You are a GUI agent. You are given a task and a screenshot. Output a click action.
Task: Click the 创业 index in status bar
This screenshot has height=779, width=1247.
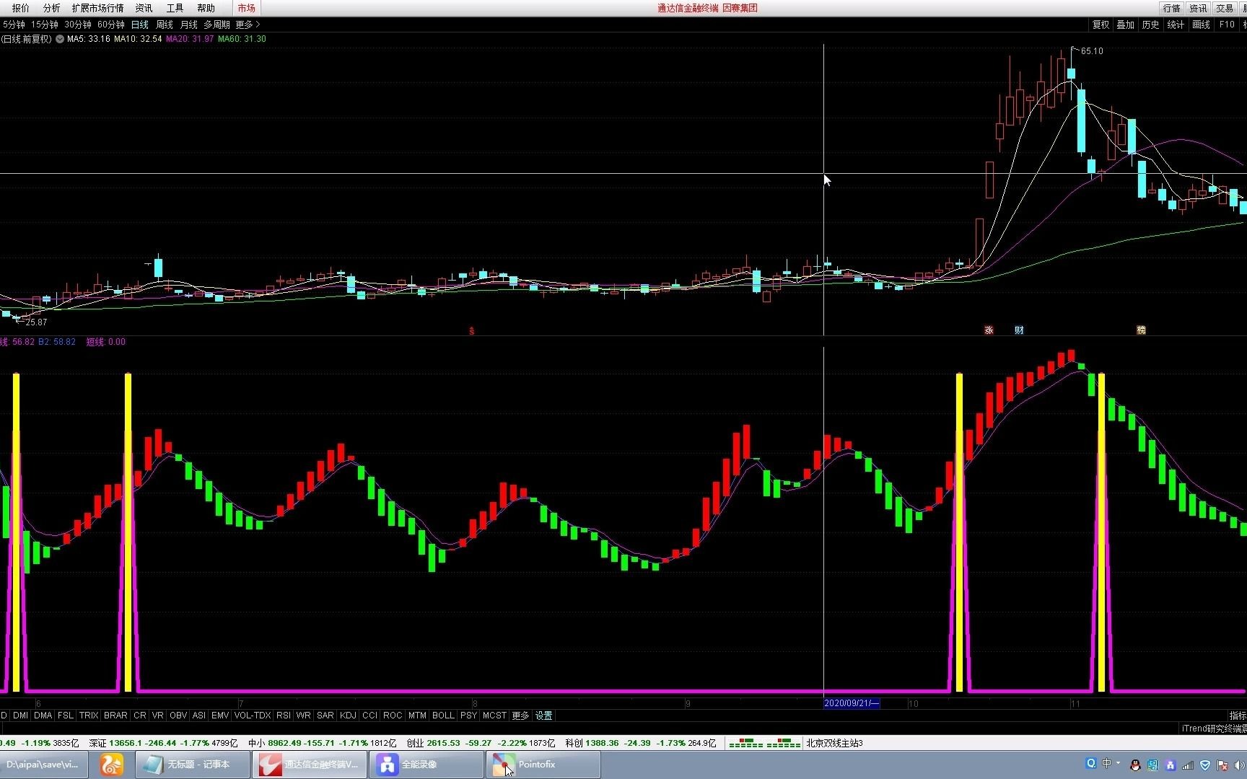(481, 743)
